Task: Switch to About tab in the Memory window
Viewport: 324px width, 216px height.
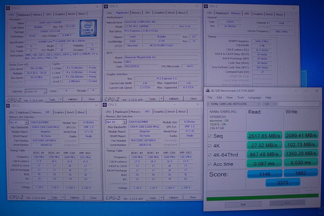Action: (x=279, y=15)
